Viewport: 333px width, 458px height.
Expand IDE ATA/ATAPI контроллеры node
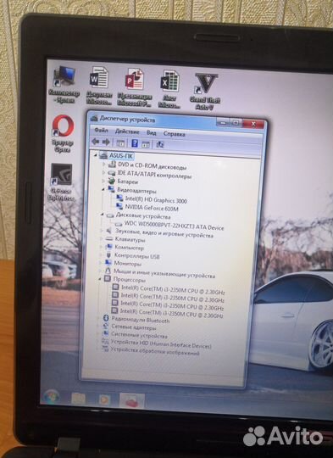103,173
